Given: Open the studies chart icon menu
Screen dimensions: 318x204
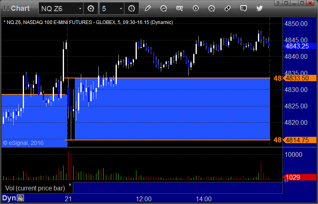Looking at the screenshot, I should tap(164, 8).
